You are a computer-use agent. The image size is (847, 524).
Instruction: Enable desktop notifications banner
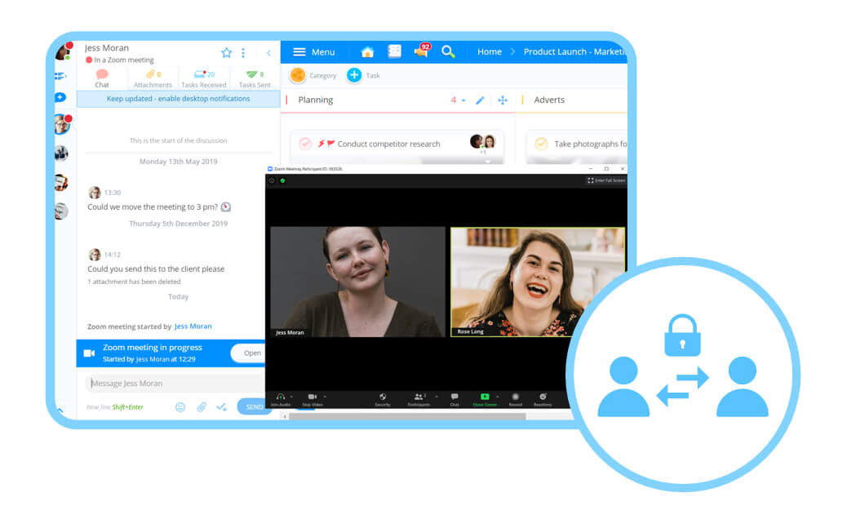tap(178, 99)
